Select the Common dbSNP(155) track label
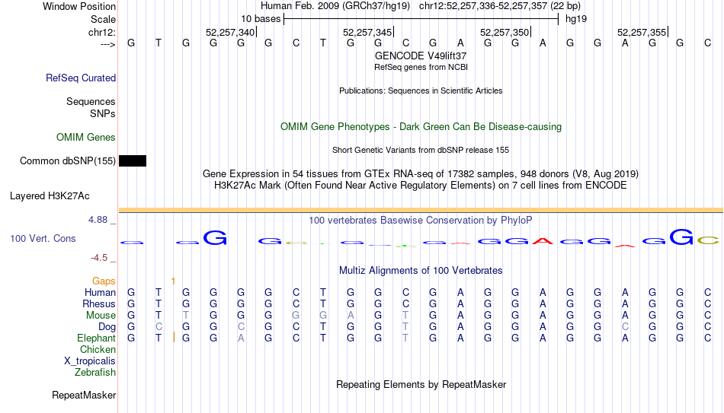Viewport: 724px width, 413px height. point(68,161)
